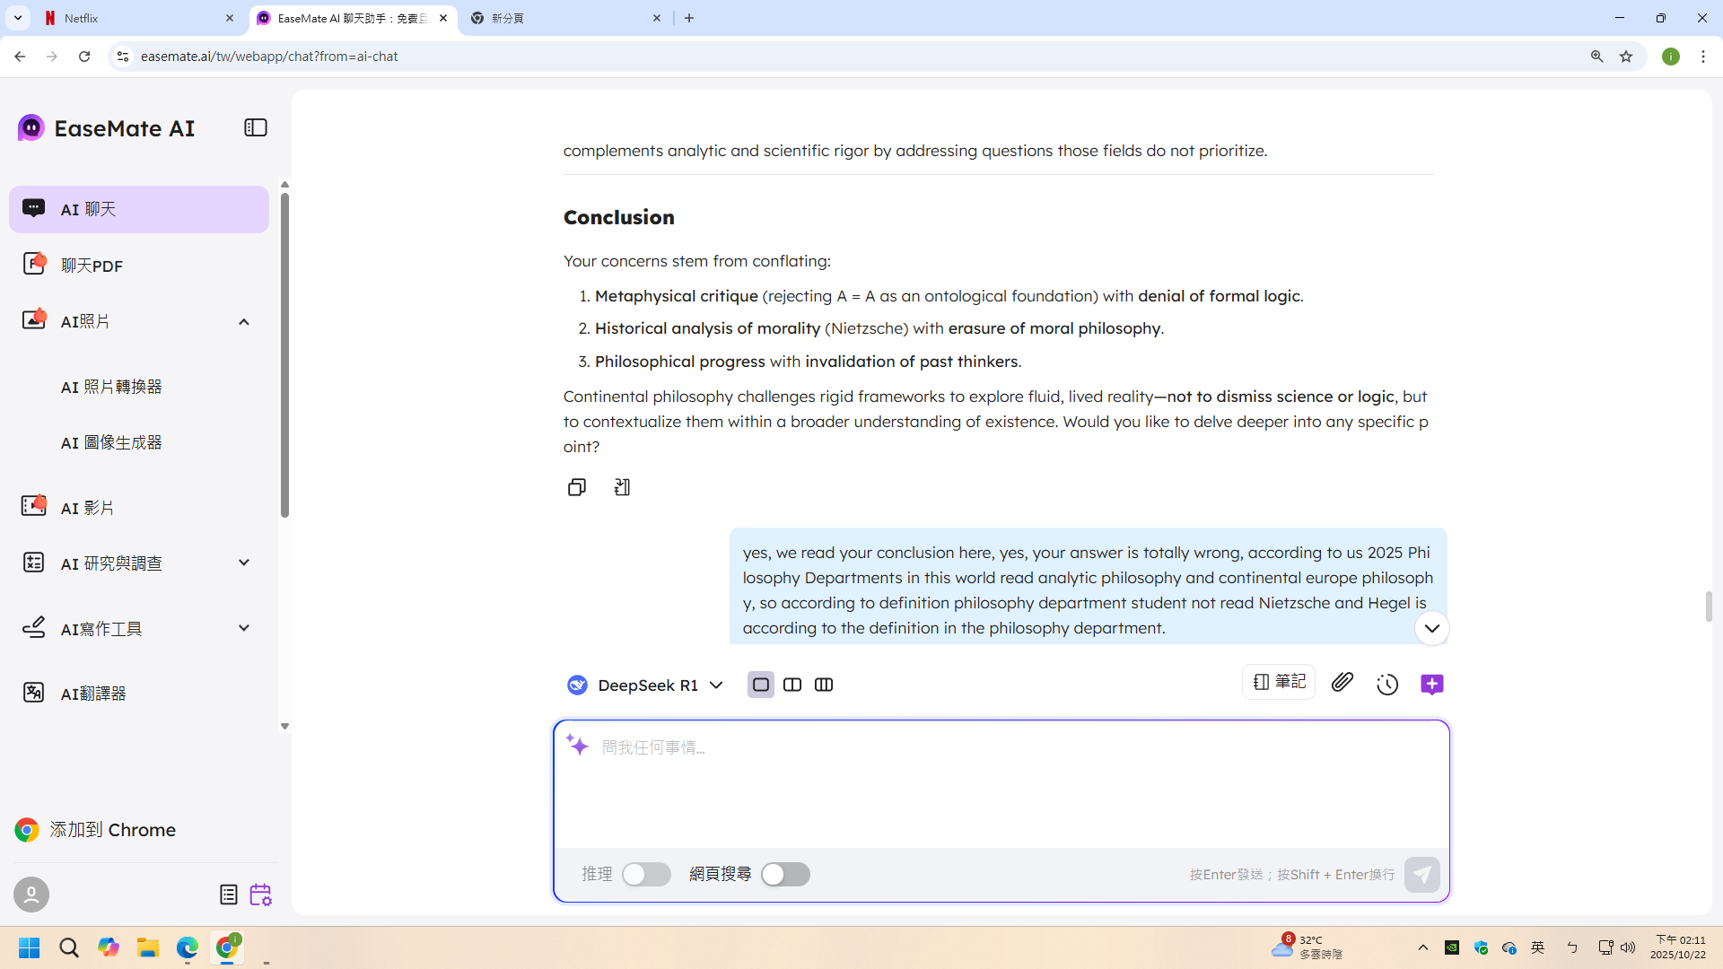The height and width of the screenshot is (969, 1723).
Task: Open 聊天PDF in sidebar
Action: pyautogui.click(x=92, y=266)
